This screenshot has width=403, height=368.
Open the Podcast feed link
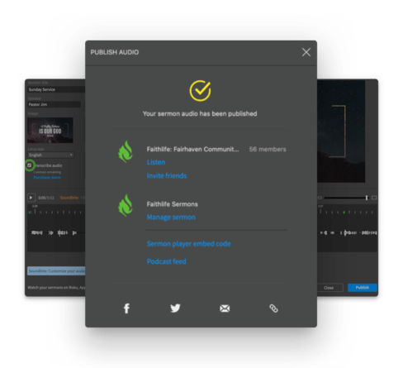click(x=166, y=261)
